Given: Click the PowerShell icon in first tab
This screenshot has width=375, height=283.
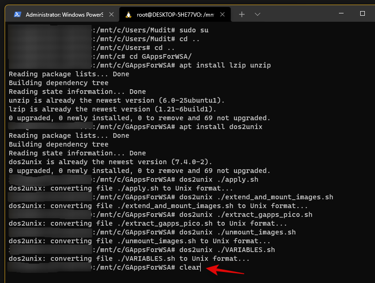Looking at the screenshot, I should pyautogui.click(x=17, y=14).
